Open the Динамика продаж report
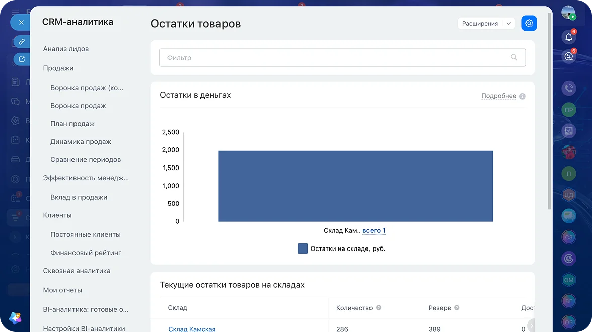The image size is (592, 332). (x=81, y=142)
